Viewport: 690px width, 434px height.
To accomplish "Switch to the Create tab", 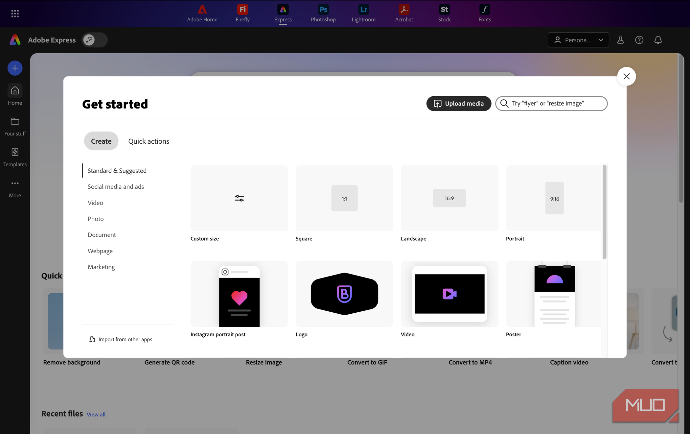I will pyautogui.click(x=101, y=141).
